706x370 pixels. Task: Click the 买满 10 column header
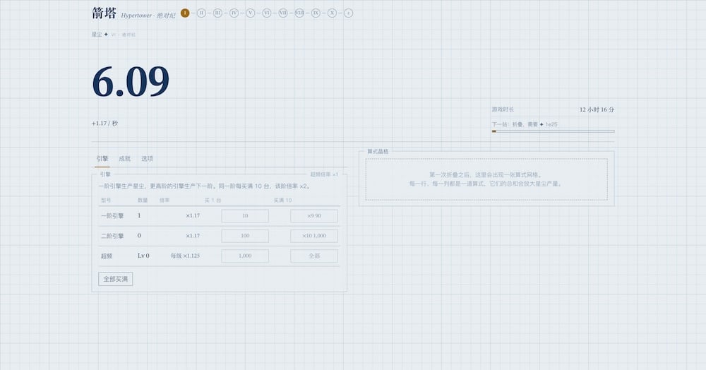point(283,201)
